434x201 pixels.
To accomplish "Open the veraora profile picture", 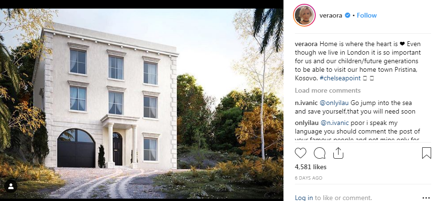I will pyautogui.click(x=304, y=16).
